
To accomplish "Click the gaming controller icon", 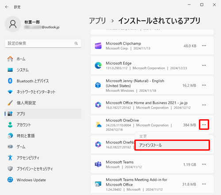I will pos(10,147).
